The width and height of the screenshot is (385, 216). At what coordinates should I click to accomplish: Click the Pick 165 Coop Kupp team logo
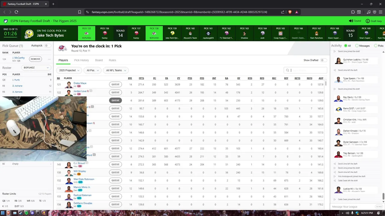click(281, 33)
